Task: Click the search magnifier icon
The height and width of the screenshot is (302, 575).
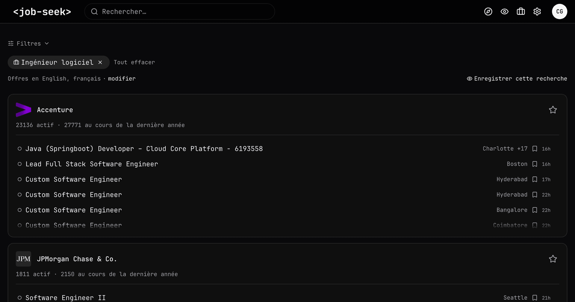Action: [x=94, y=12]
